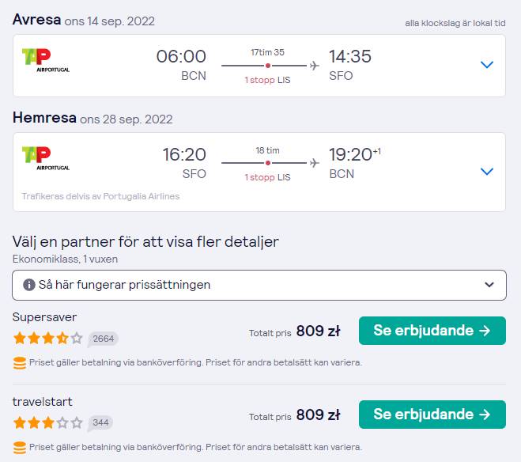Click the 1 stopp LIS label on return
521x462 pixels.
pos(267,177)
